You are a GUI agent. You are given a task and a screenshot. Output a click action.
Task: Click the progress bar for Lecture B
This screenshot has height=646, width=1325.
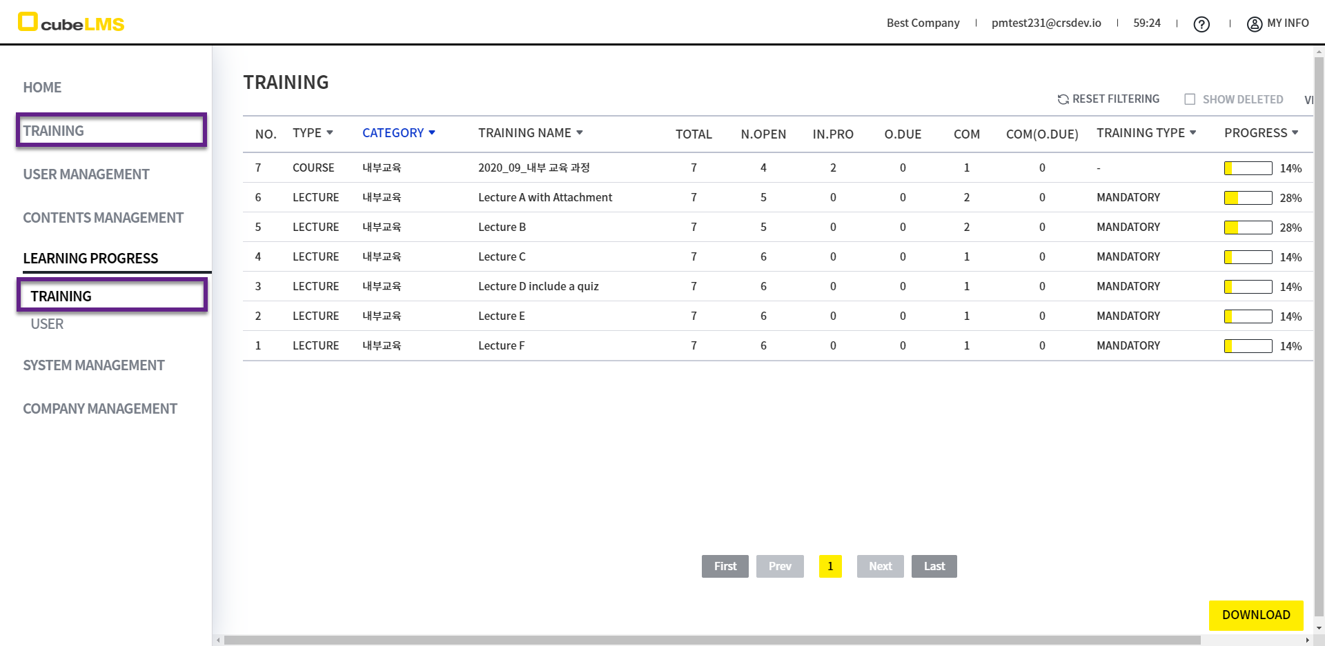tap(1248, 228)
